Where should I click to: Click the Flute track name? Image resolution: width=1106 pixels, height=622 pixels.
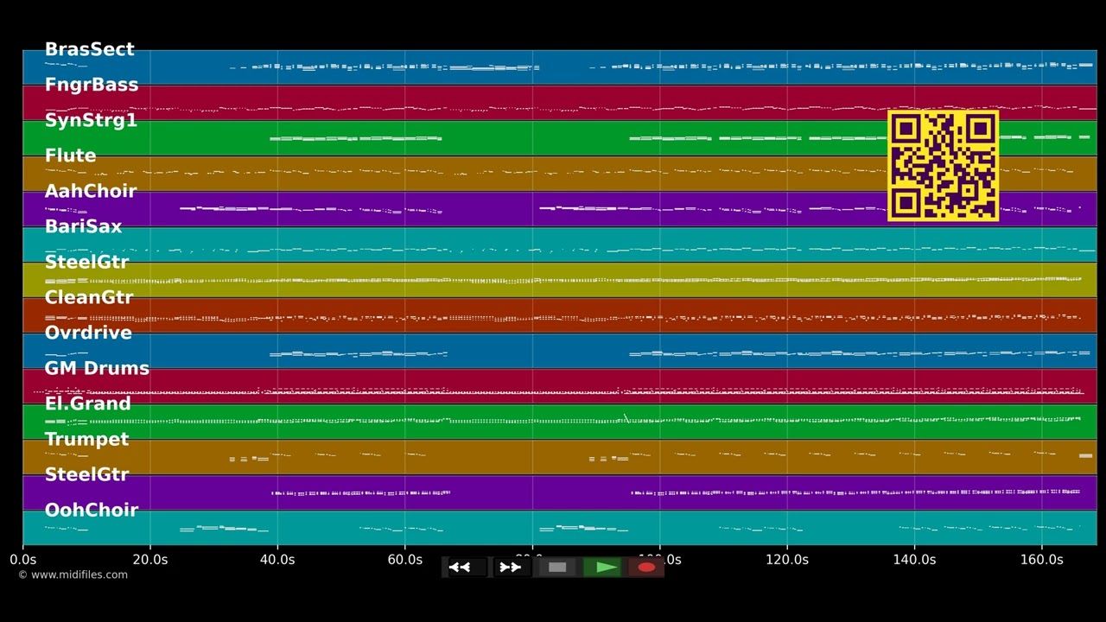click(70, 155)
